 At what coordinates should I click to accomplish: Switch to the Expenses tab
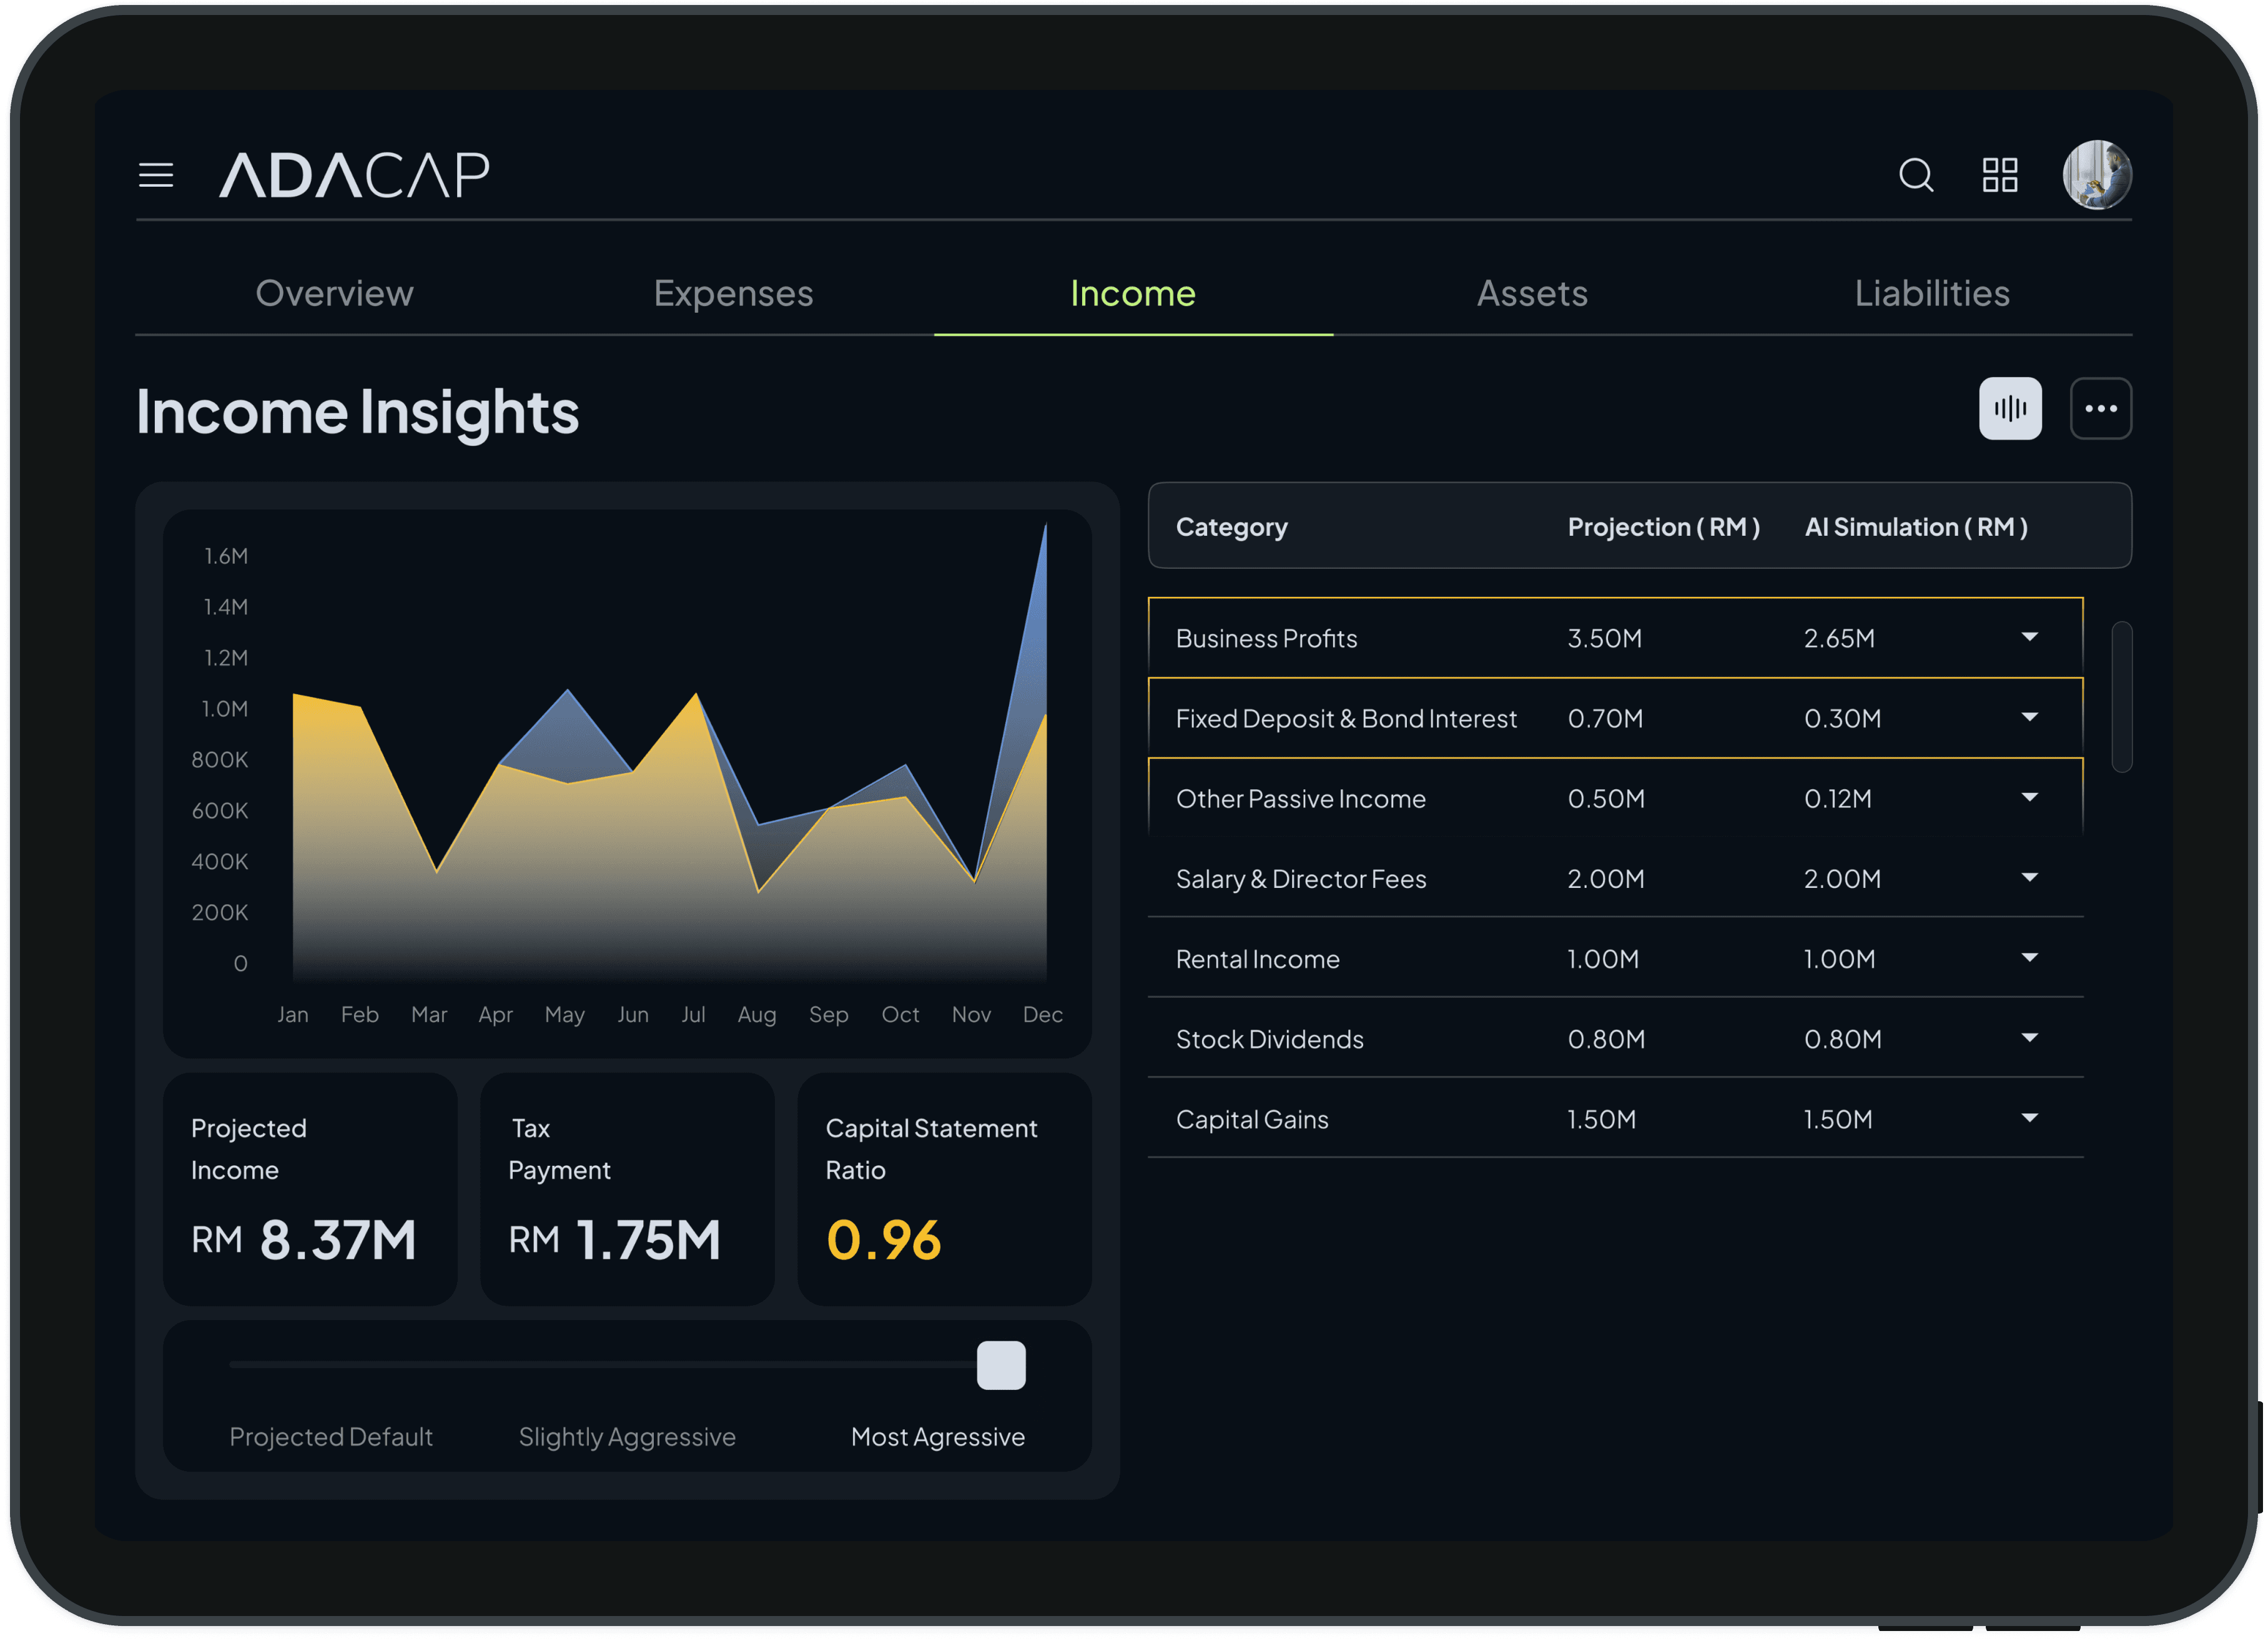coord(733,293)
